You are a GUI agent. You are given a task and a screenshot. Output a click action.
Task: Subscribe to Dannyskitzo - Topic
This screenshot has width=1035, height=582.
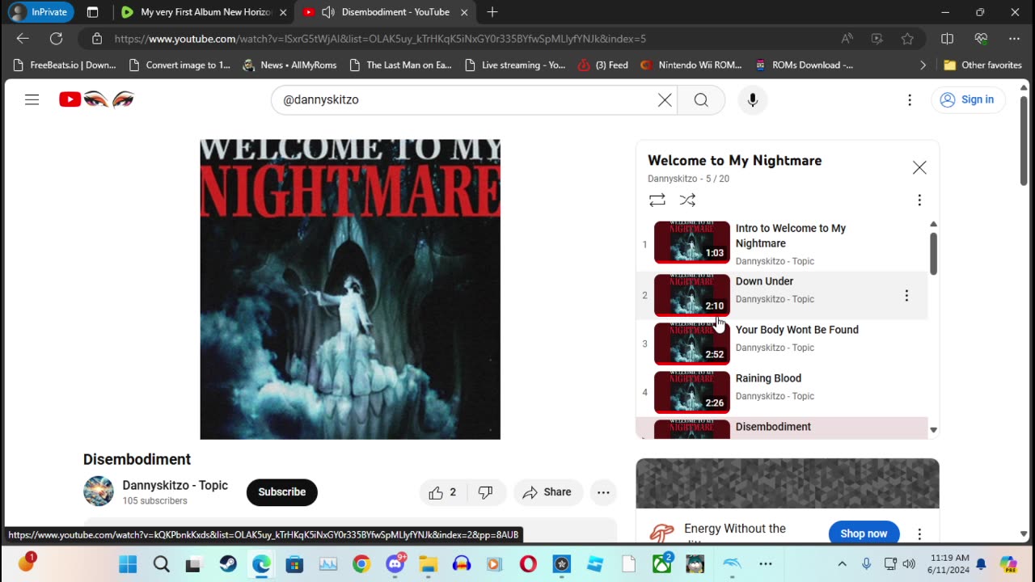282,492
